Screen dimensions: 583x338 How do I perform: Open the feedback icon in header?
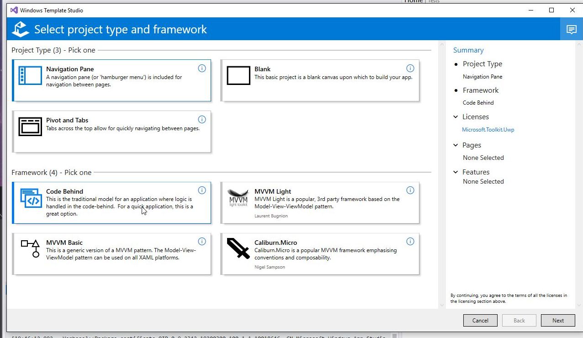[571, 30]
